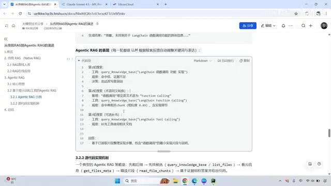Open outline item 2.2 RAG在线应用

click(19, 71)
